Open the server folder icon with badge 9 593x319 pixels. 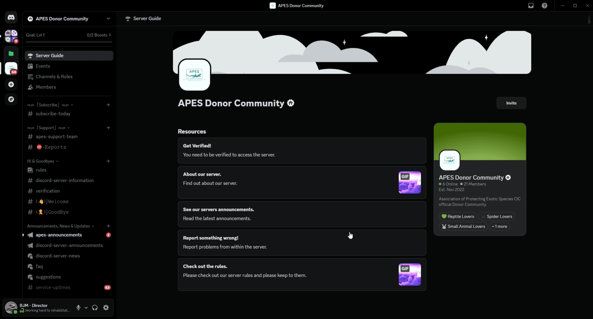pyautogui.click(x=11, y=36)
